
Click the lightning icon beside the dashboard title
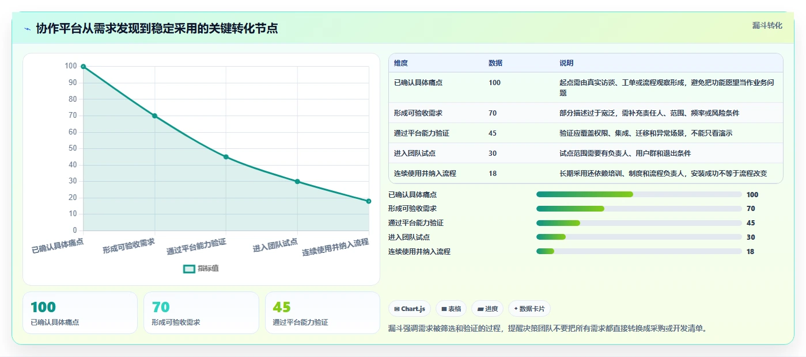28,29
